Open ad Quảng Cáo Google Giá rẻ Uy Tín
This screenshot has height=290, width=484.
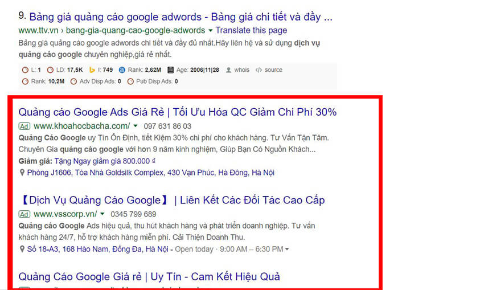tap(149, 276)
